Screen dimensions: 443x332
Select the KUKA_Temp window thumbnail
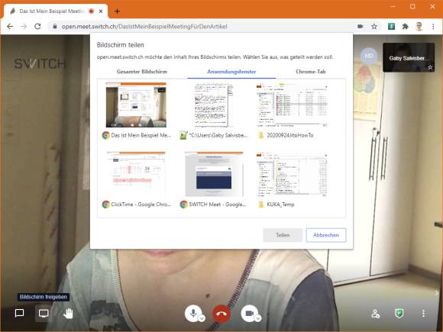(292, 180)
